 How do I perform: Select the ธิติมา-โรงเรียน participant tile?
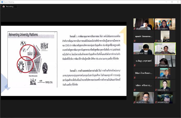point(144,73)
